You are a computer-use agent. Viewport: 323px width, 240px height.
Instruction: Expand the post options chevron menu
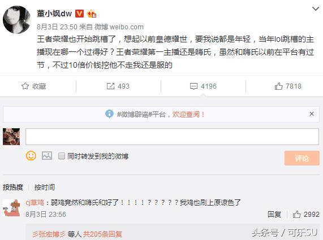[x=316, y=9]
